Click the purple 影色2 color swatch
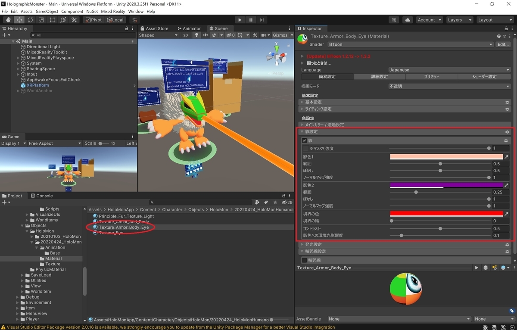This screenshot has height=330, width=517. (446, 185)
